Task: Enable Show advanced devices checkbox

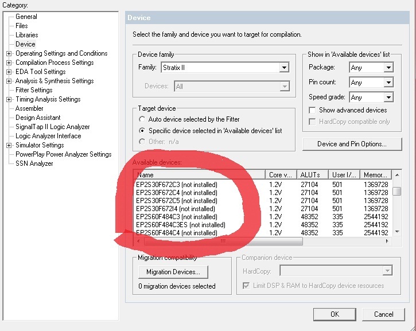Action: coord(313,110)
